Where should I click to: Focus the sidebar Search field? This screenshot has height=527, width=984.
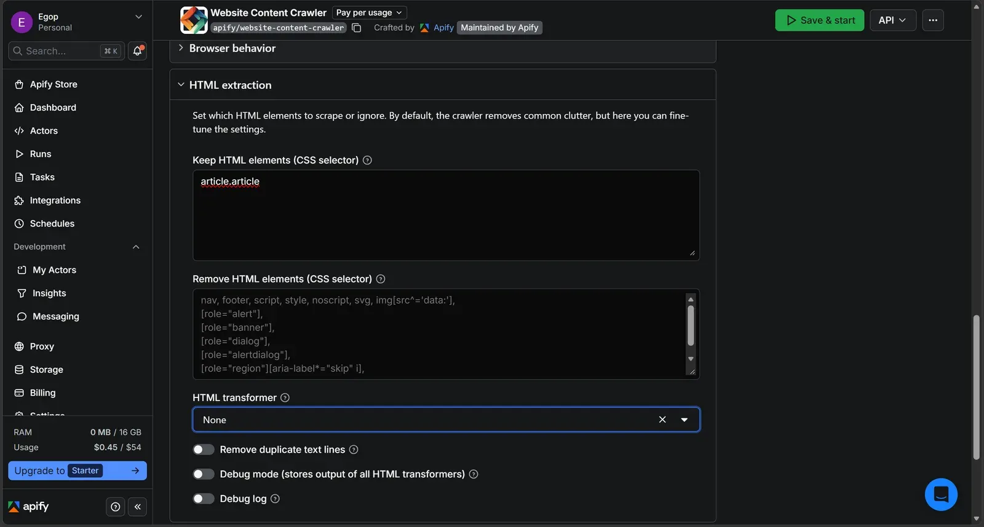coord(66,51)
